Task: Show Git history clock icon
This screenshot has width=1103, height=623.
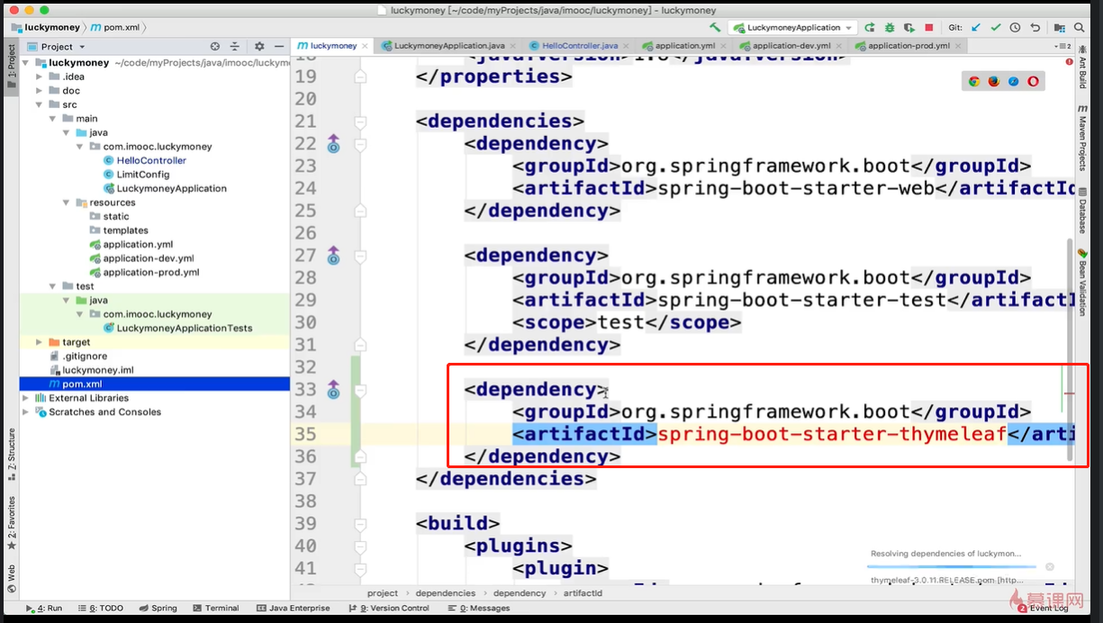Action: (1015, 28)
